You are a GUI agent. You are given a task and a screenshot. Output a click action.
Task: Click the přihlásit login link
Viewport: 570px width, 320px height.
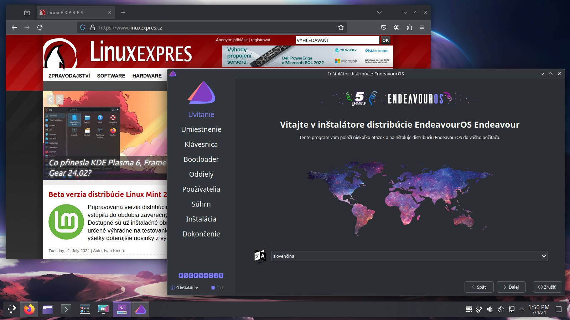[x=240, y=40]
